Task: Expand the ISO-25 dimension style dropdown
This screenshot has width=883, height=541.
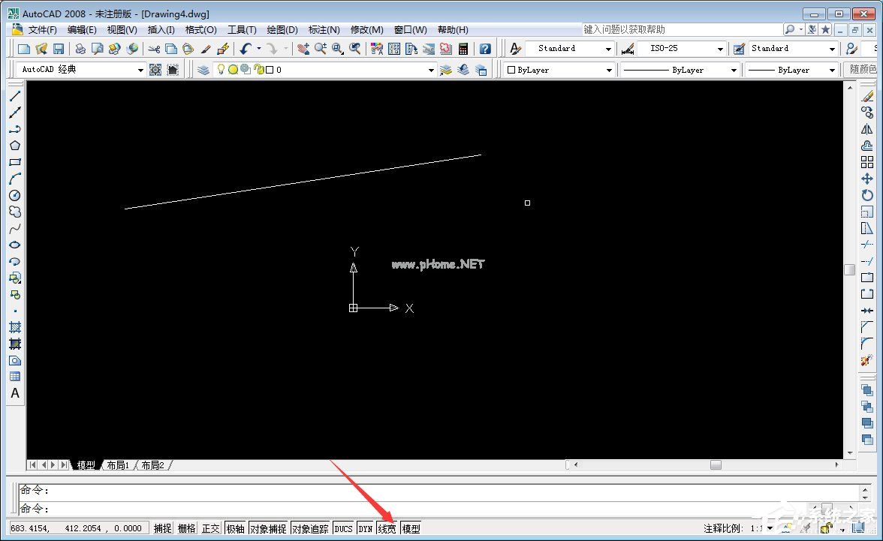Action: (x=720, y=49)
